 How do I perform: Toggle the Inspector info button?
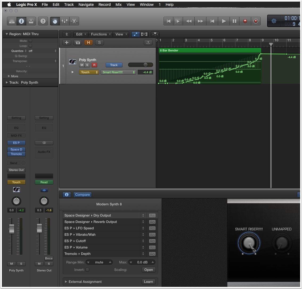[x=21, y=21]
